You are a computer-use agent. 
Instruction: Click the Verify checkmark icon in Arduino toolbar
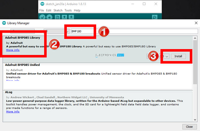tap(43, 17)
